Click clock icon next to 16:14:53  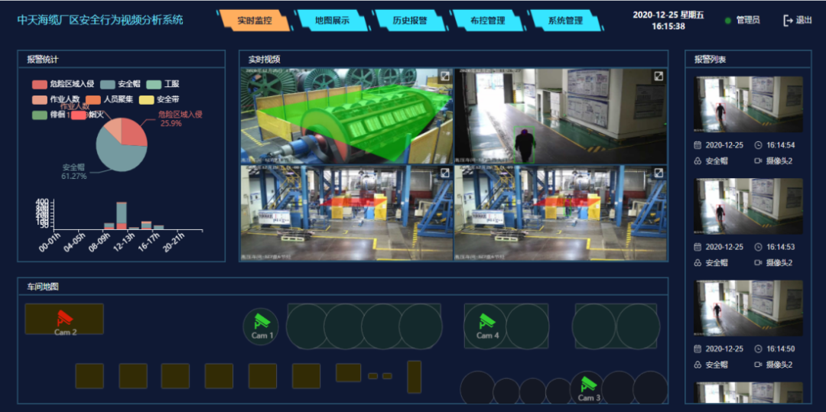click(759, 247)
